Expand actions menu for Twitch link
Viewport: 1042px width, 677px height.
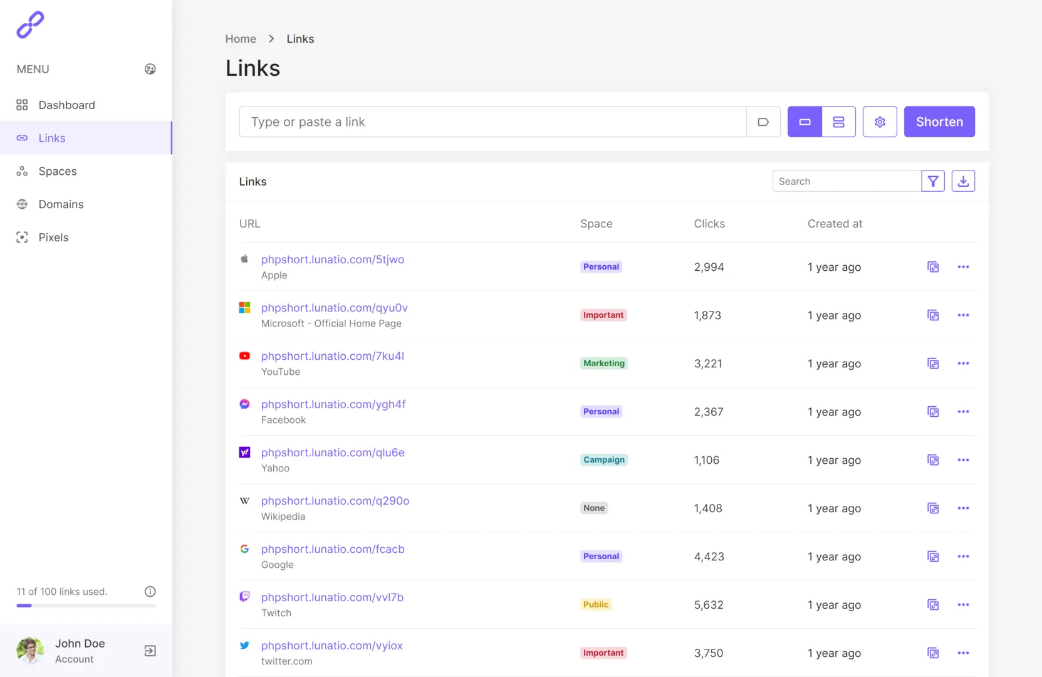coord(963,605)
